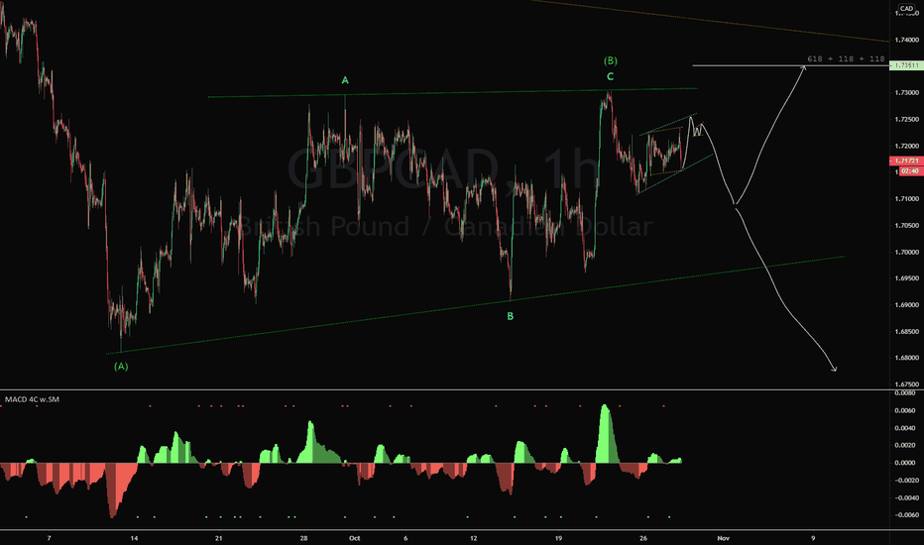Select the wave label A above the upper trendline

pyautogui.click(x=345, y=80)
